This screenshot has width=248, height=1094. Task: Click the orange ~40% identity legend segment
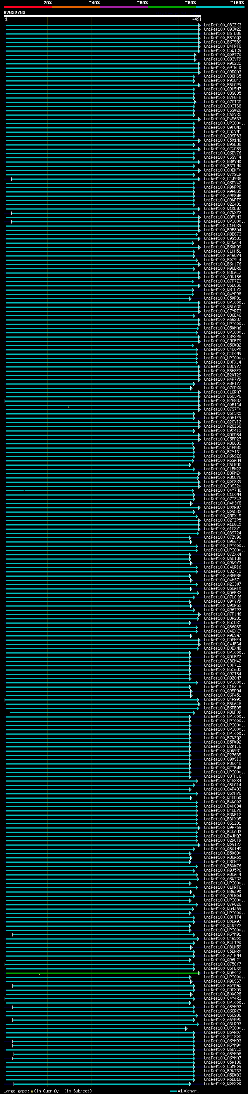[x=76, y=7]
